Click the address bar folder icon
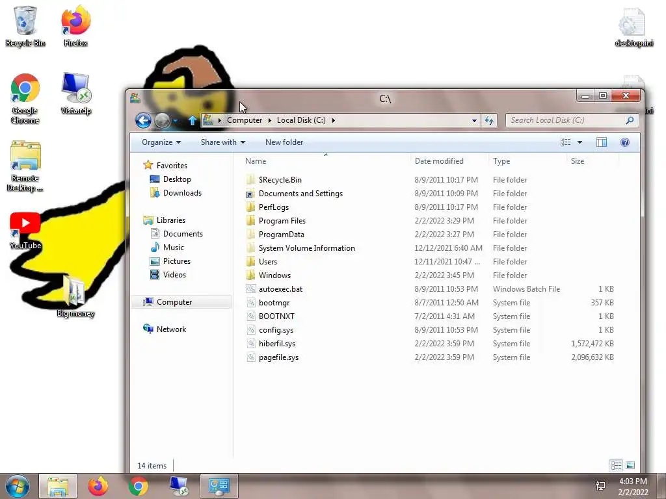The width and height of the screenshot is (666, 499). (207, 120)
